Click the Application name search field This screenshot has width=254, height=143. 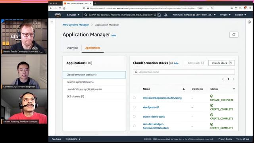184,72
